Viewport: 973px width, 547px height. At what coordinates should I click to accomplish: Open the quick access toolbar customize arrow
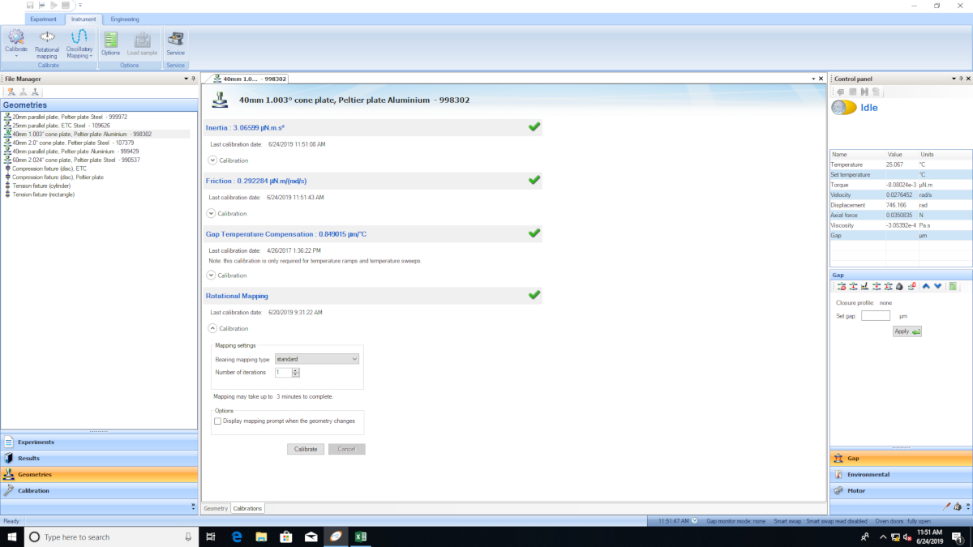coord(80,5)
